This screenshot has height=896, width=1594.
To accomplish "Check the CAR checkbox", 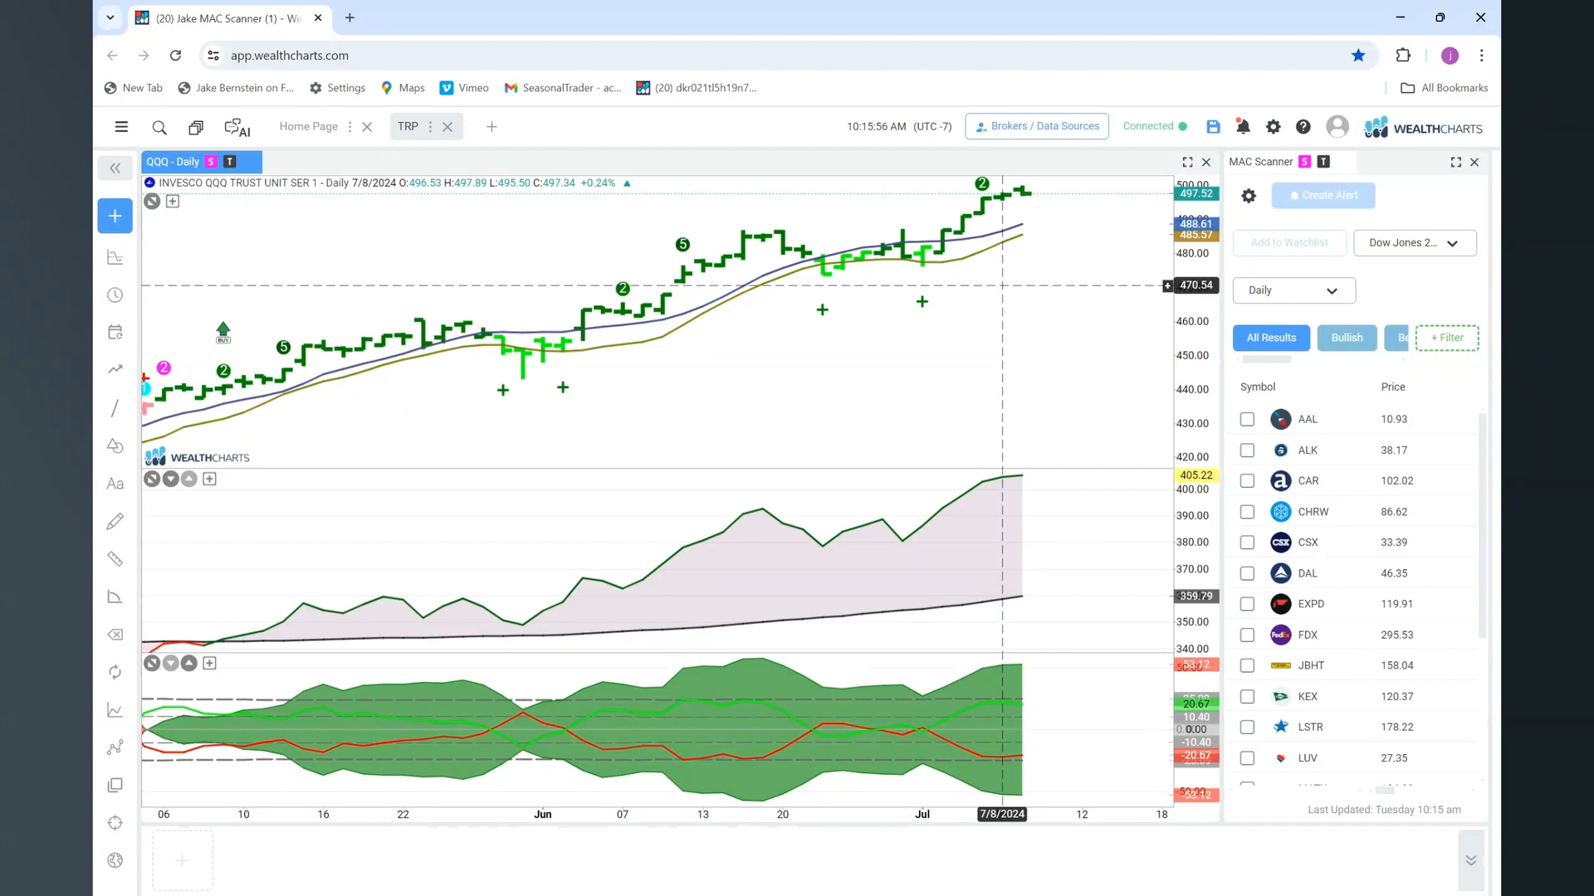I will click(x=1247, y=480).
